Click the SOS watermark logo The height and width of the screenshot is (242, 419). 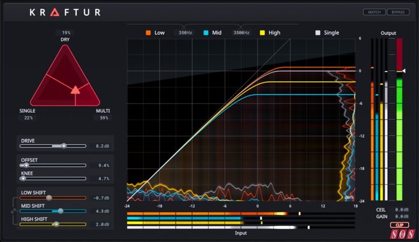402,234
